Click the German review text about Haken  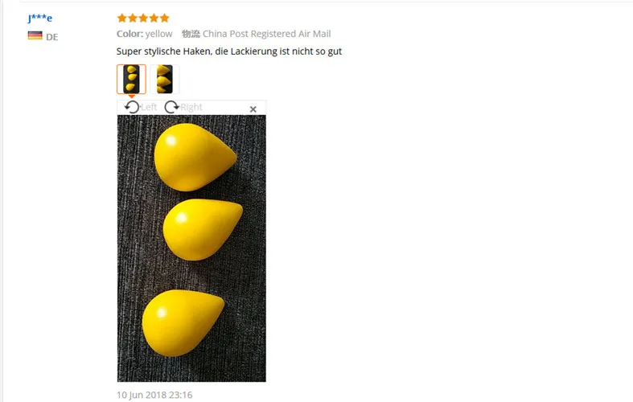(x=229, y=51)
